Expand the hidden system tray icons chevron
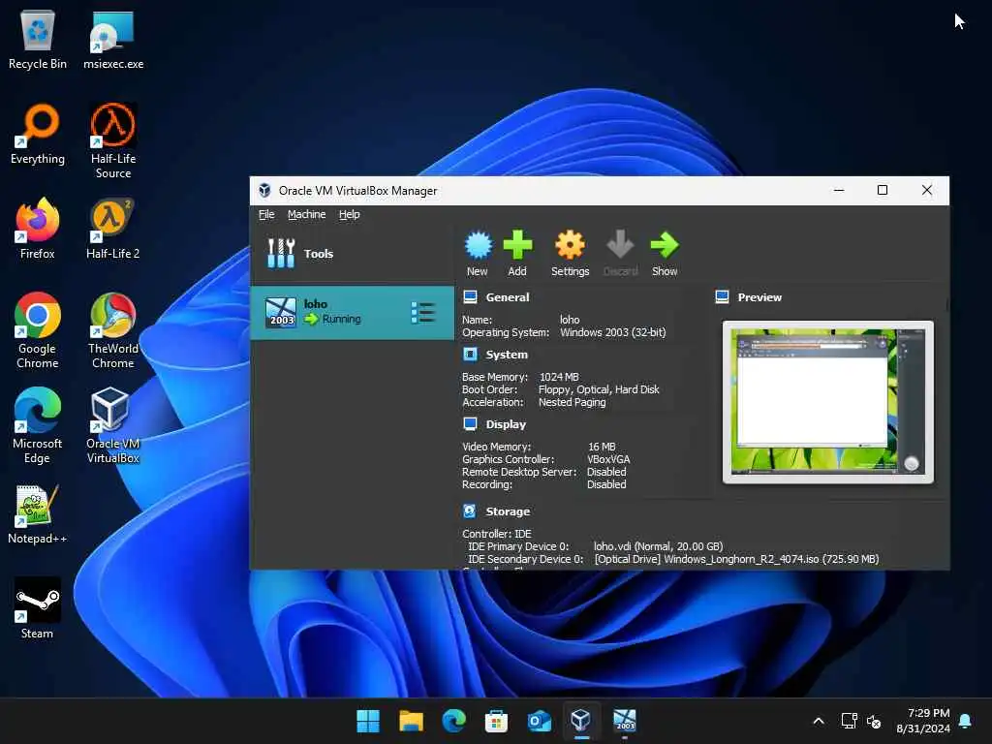Image resolution: width=992 pixels, height=744 pixels. coord(818,721)
